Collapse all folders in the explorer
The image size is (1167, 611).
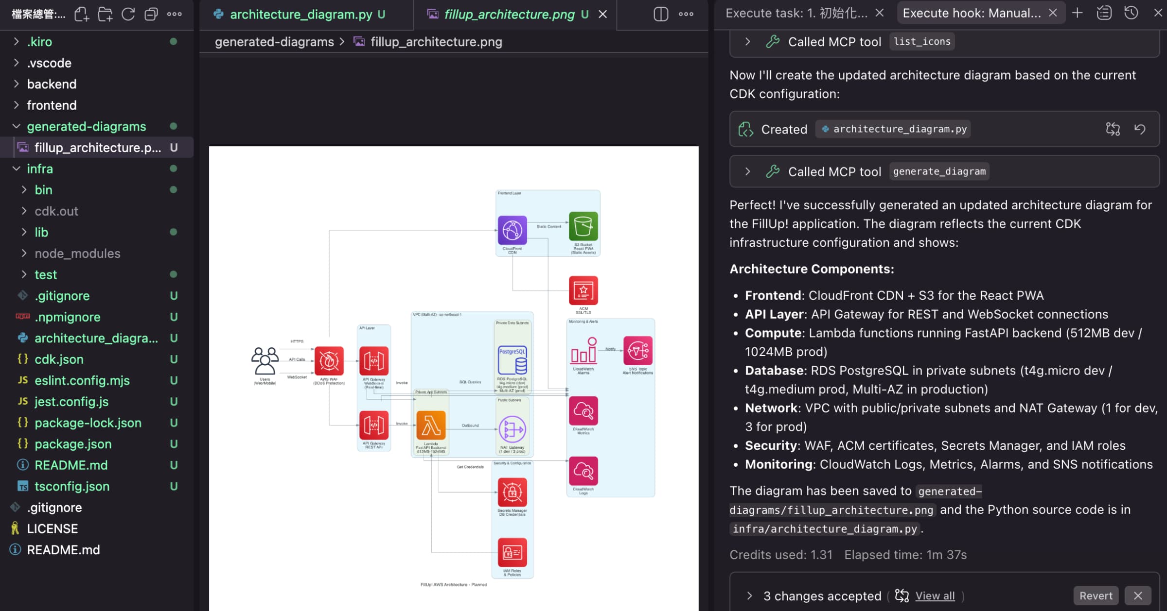coord(151,14)
